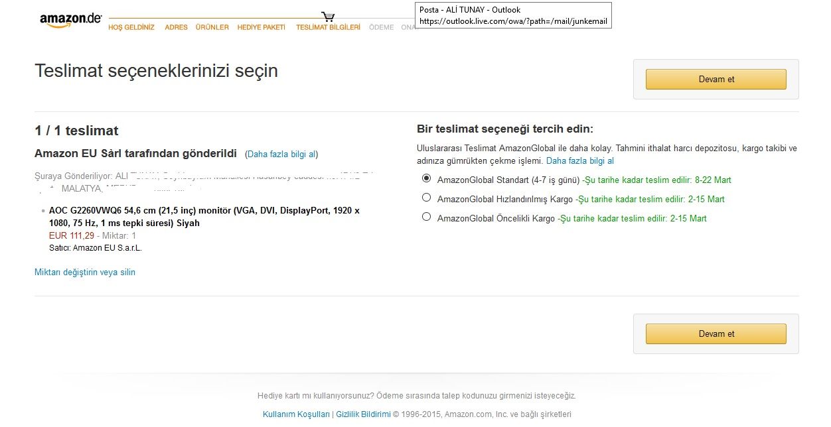Open Kullanım Koşulları link
The height and width of the screenshot is (427, 831).
point(296,414)
